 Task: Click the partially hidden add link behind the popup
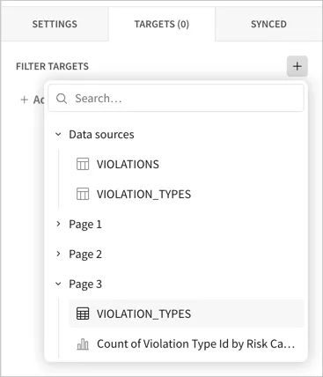pos(32,100)
